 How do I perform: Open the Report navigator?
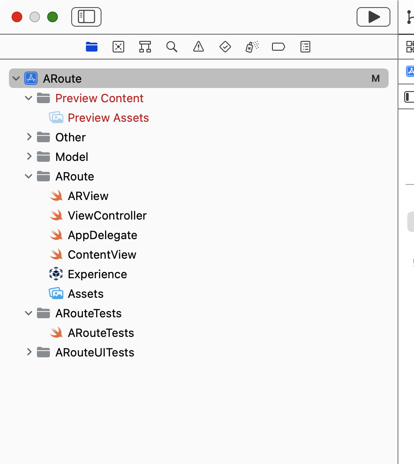pyautogui.click(x=305, y=47)
